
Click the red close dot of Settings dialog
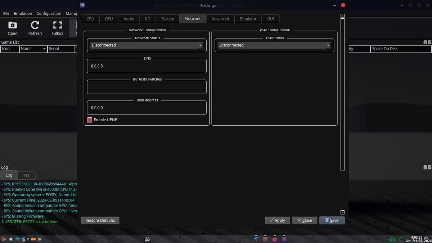pos(343,5)
